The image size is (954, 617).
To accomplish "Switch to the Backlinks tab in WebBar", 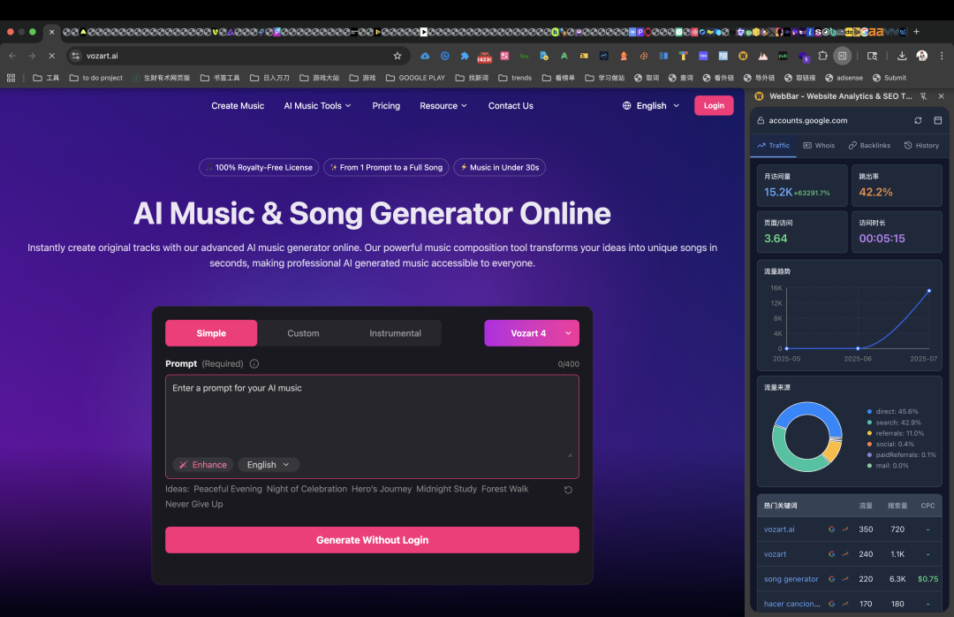I will 869,146.
